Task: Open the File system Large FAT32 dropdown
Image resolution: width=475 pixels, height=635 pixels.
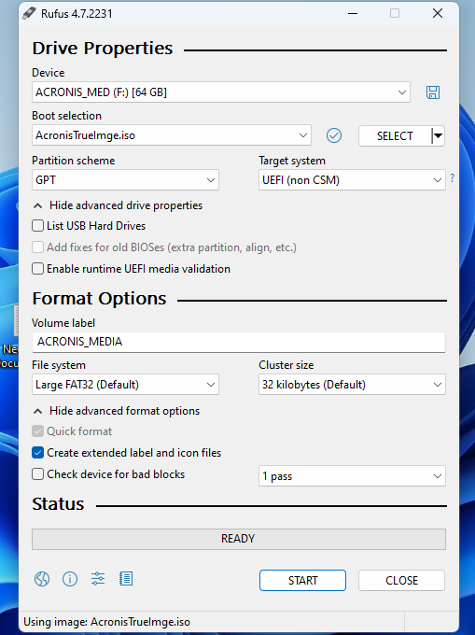Action: [x=125, y=385]
